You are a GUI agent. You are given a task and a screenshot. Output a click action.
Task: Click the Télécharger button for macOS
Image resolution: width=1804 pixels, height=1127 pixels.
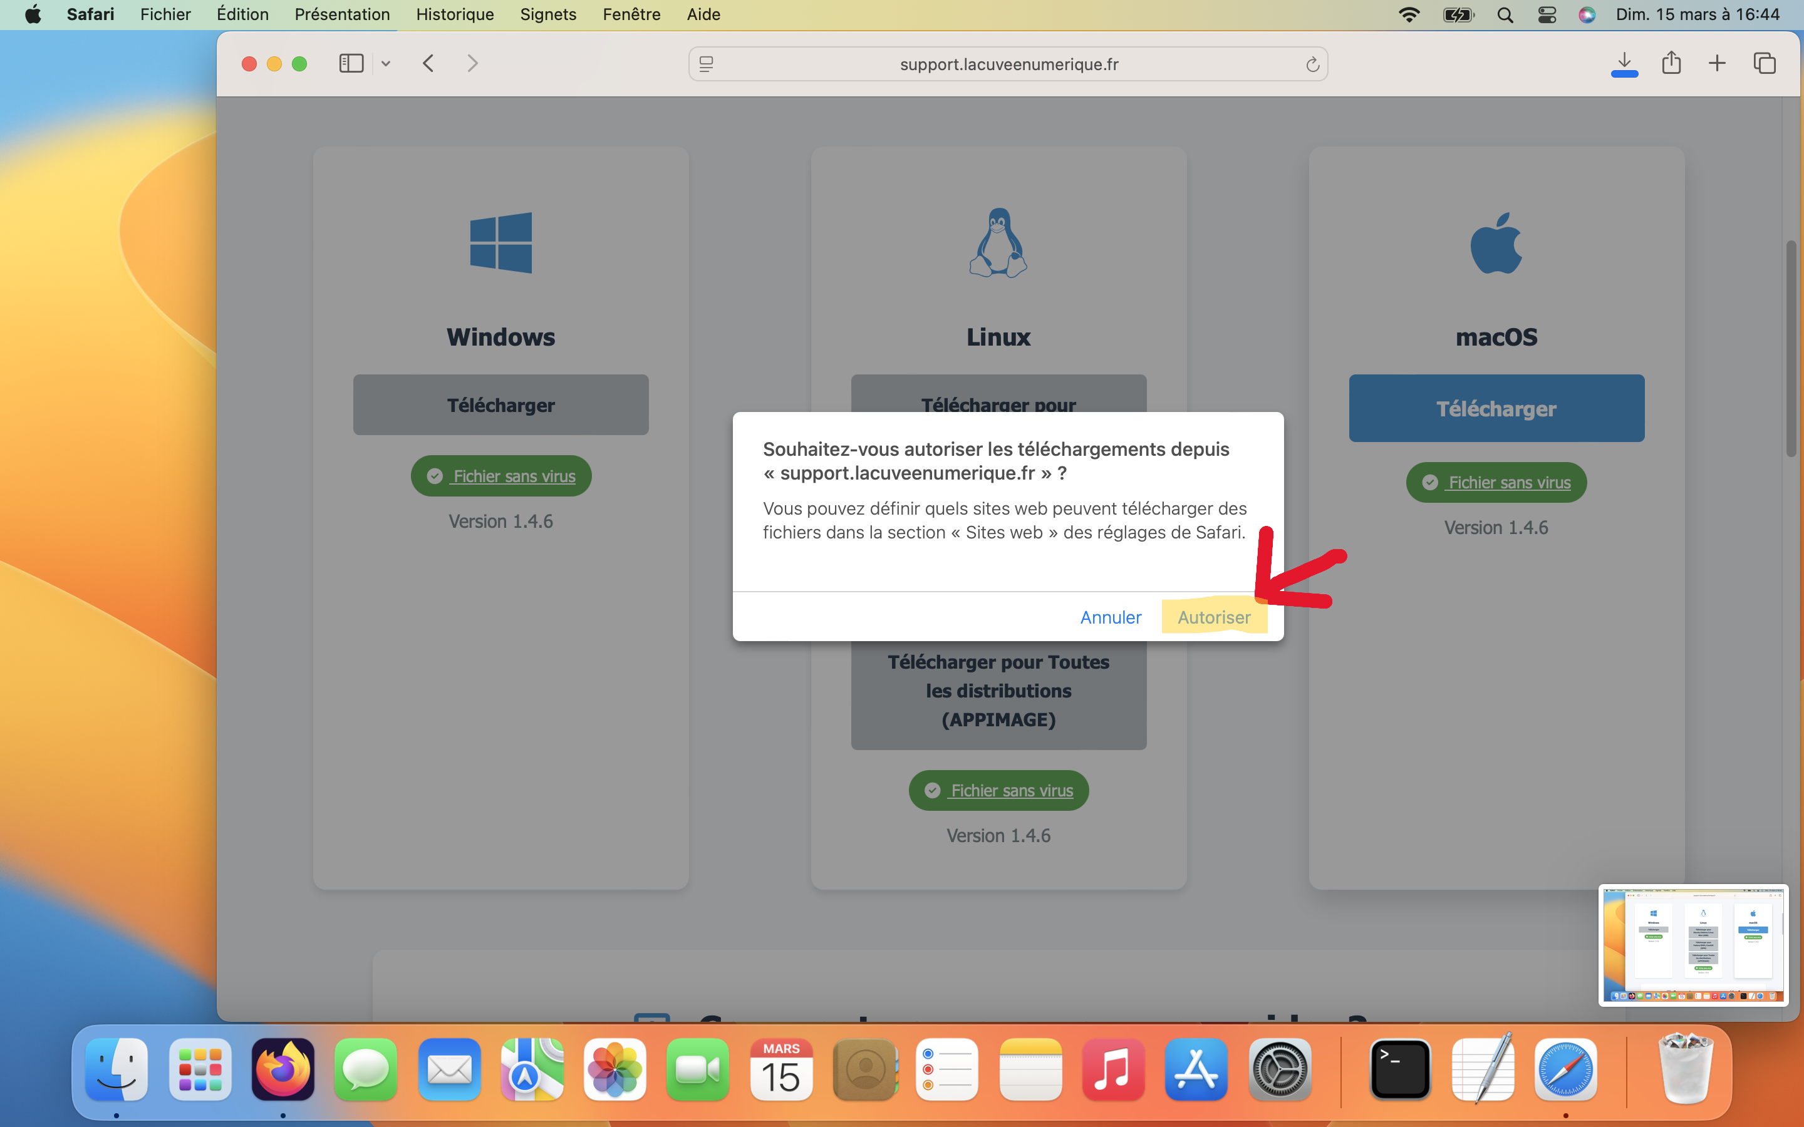point(1496,408)
